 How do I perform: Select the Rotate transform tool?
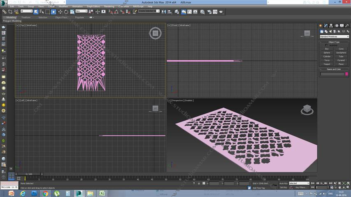66,11
